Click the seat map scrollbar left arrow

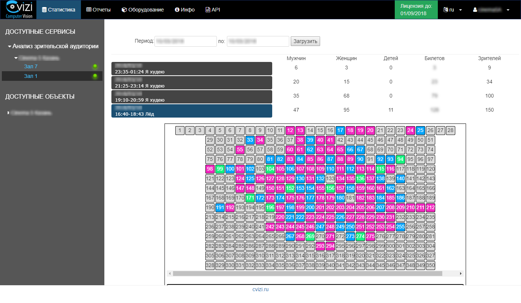(170, 273)
